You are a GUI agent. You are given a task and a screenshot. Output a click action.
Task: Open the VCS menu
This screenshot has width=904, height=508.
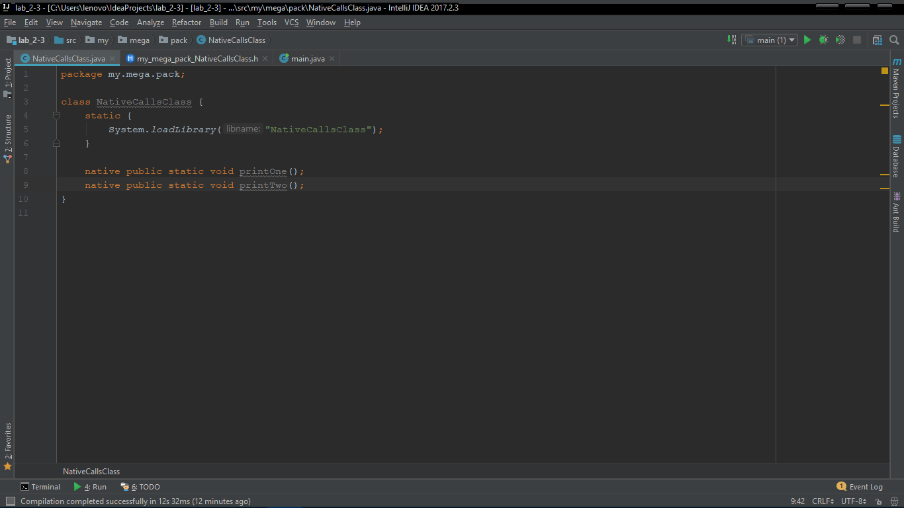point(292,22)
